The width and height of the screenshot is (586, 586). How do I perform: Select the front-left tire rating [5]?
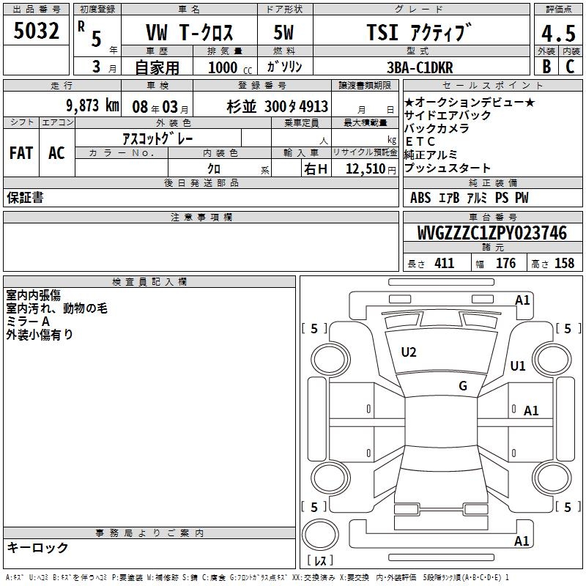coord(314,329)
